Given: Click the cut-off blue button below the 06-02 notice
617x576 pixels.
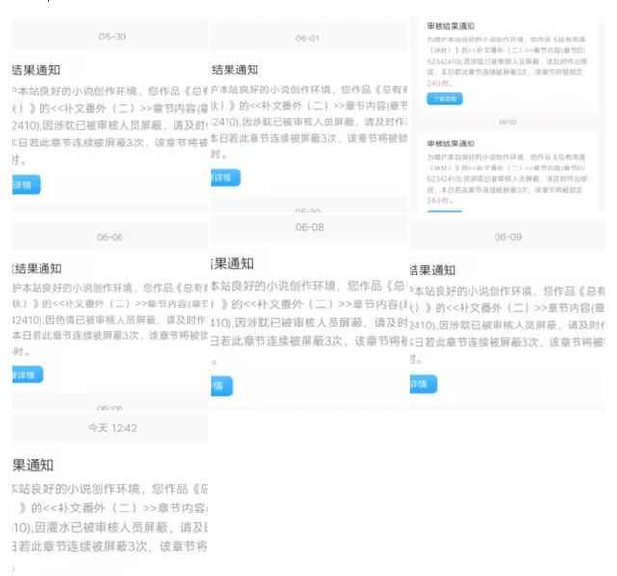Looking at the screenshot, I should click(444, 213).
